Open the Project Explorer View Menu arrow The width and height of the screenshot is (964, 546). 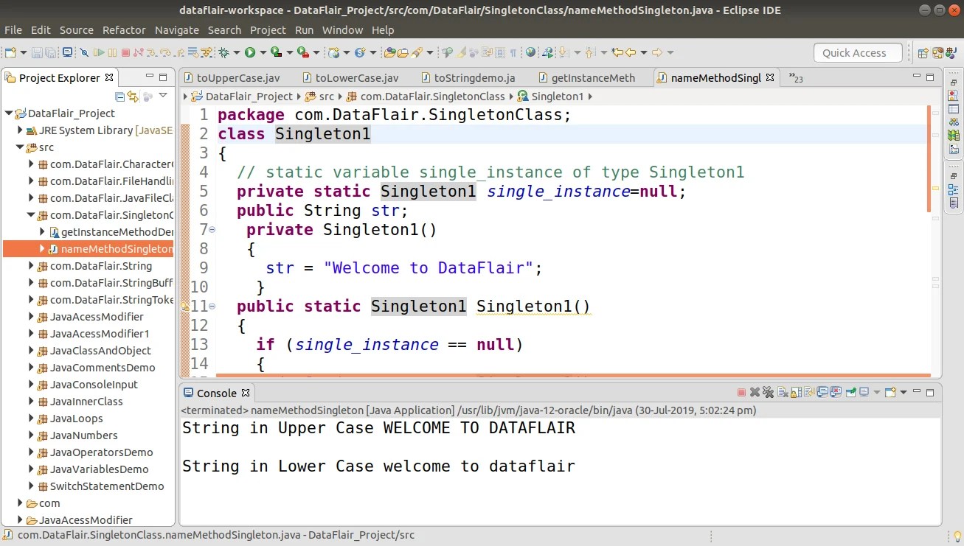coord(163,96)
